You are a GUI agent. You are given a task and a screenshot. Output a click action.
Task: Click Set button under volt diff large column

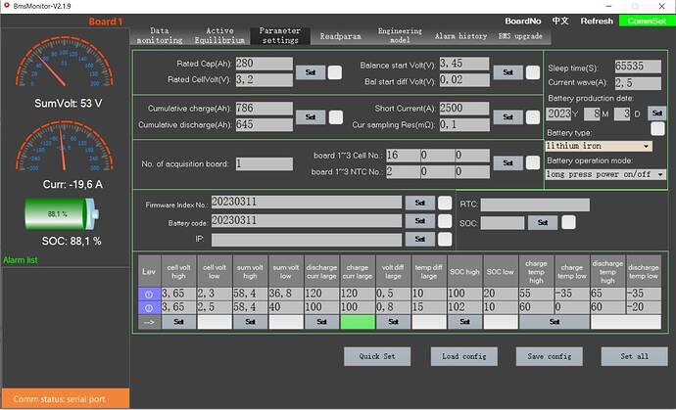(x=393, y=322)
